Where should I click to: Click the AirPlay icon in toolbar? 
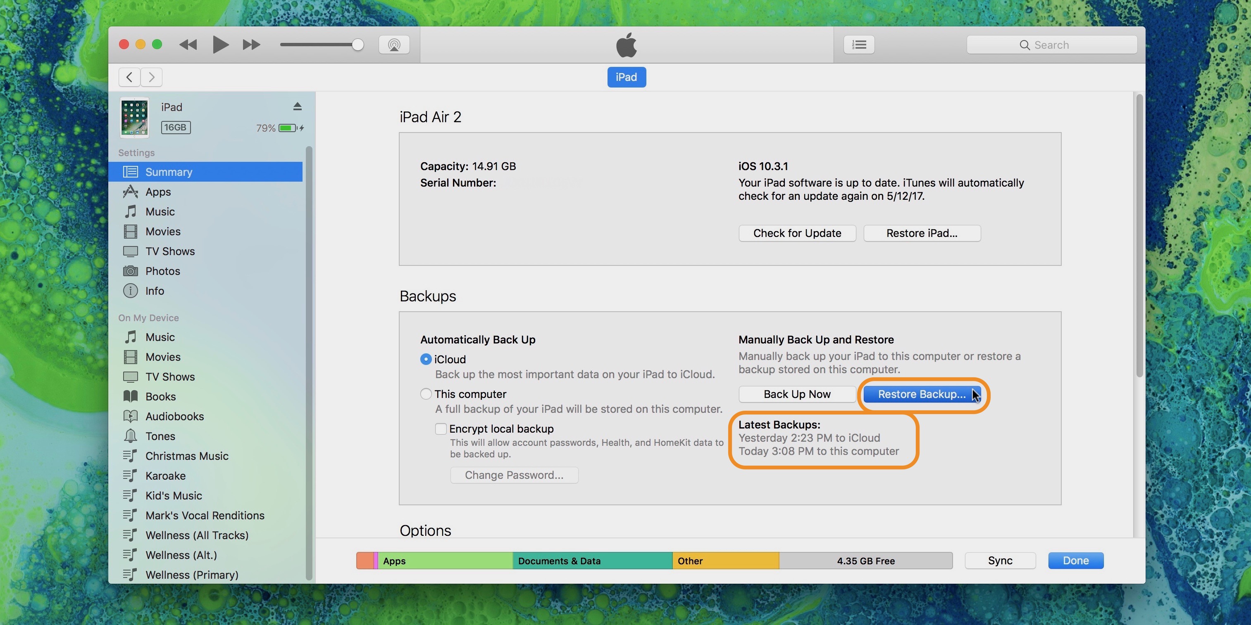coord(393,45)
